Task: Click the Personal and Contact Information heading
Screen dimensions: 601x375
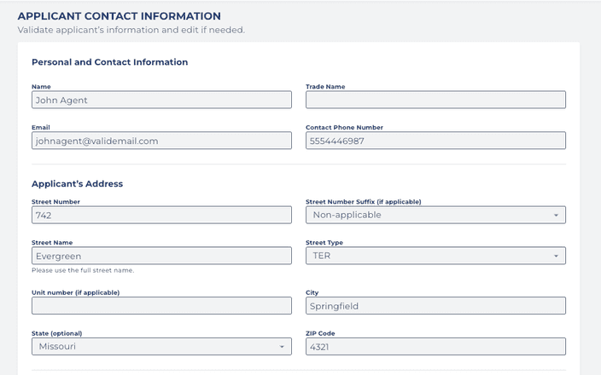Action: pos(109,62)
